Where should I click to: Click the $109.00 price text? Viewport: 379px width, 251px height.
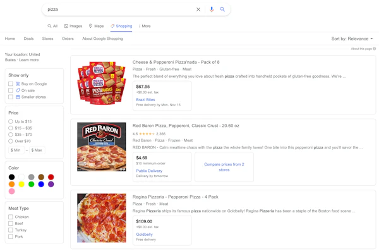(x=144, y=221)
